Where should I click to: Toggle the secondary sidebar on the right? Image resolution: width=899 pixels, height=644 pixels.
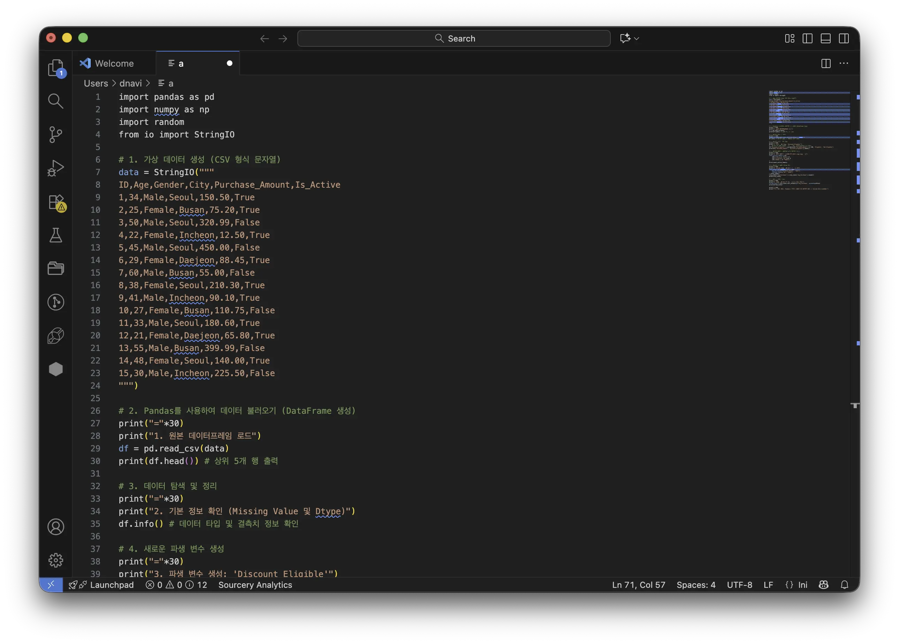pos(844,38)
